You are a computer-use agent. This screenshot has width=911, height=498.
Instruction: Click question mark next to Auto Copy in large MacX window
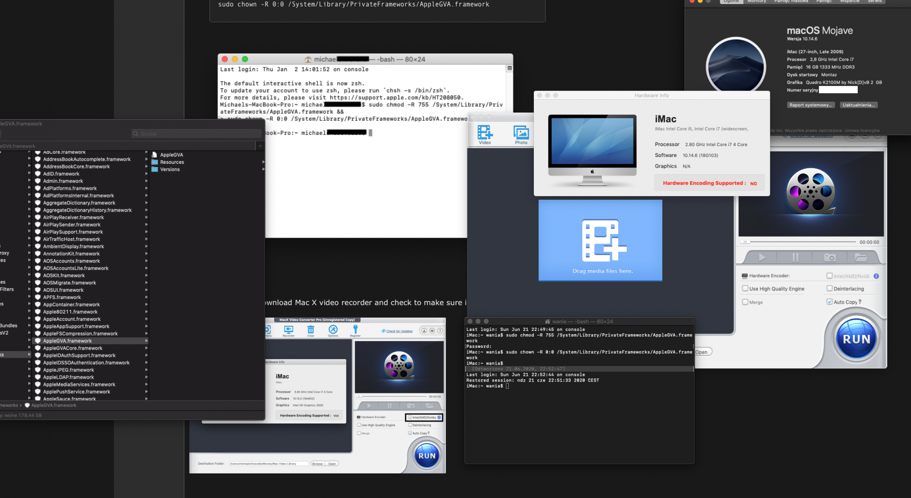point(860,302)
